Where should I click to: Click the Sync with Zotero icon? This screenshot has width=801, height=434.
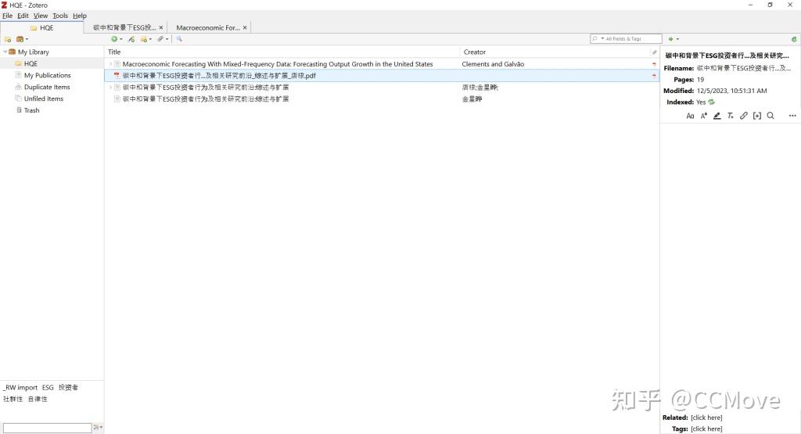794,39
